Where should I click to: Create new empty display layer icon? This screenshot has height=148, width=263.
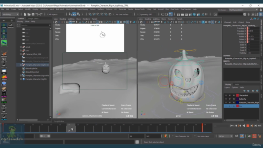coord(253,91)
